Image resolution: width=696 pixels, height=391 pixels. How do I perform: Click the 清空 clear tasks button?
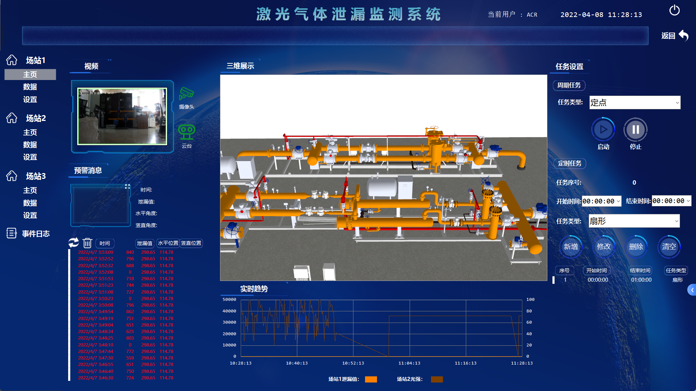tap(669, 247)
